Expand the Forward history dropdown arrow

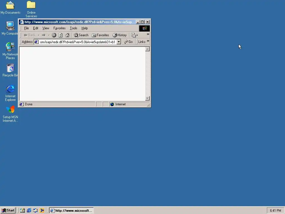pos(49,35)
